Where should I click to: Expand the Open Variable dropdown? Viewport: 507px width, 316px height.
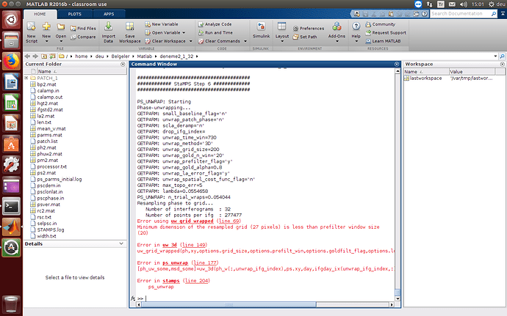click(x=184, y=32)
